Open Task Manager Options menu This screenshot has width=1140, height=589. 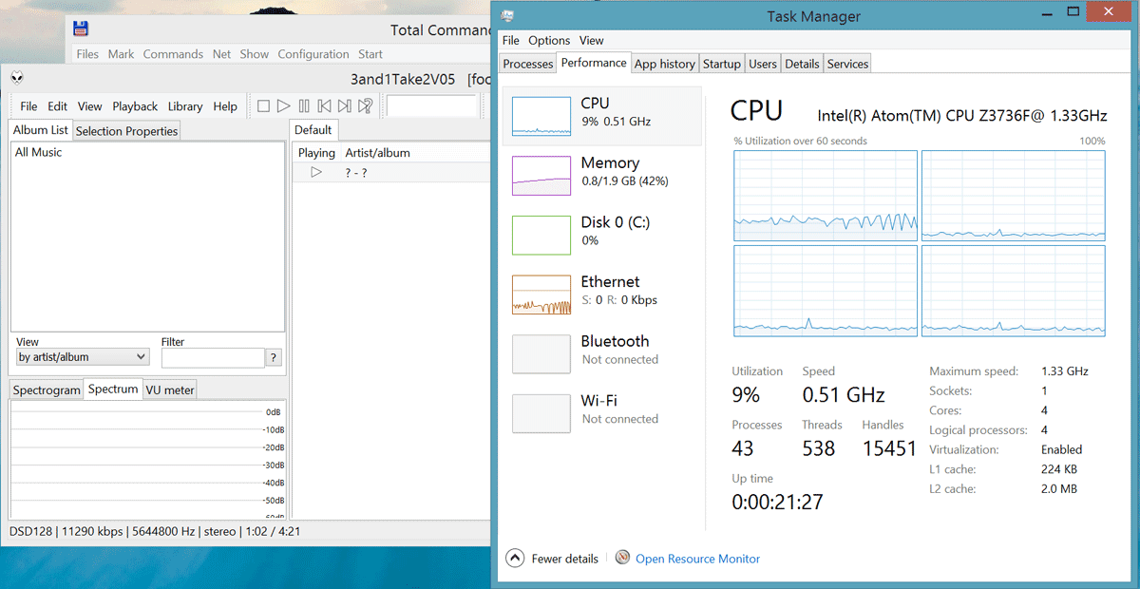(x=549, y=41)
